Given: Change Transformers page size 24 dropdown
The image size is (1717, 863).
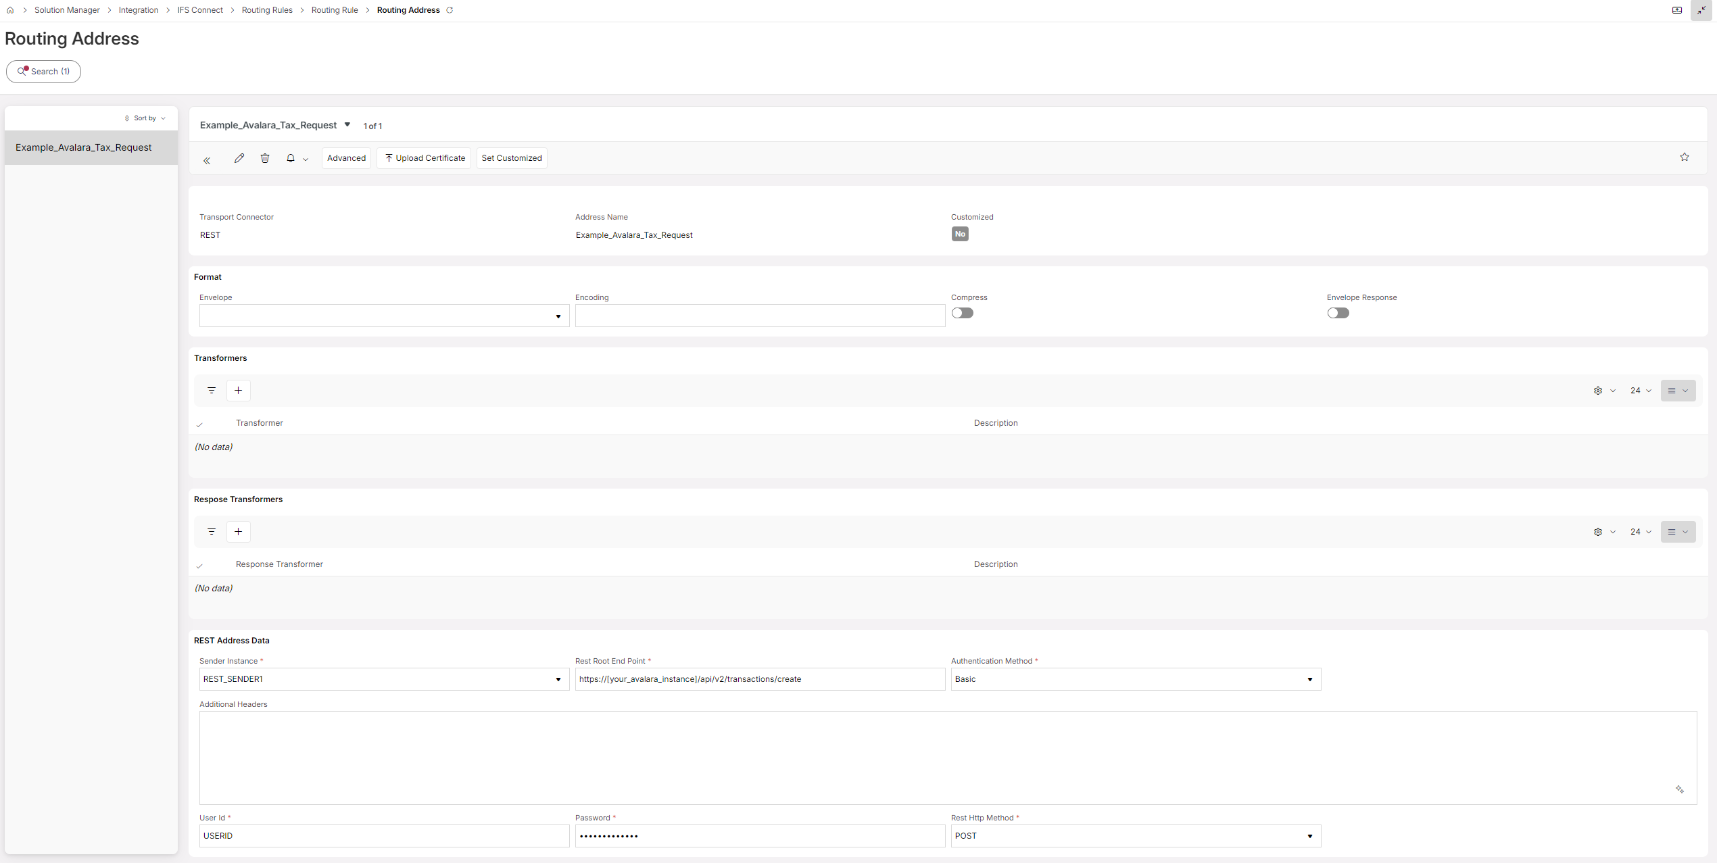Looking at the screenshot, I should click(1641, 391).
